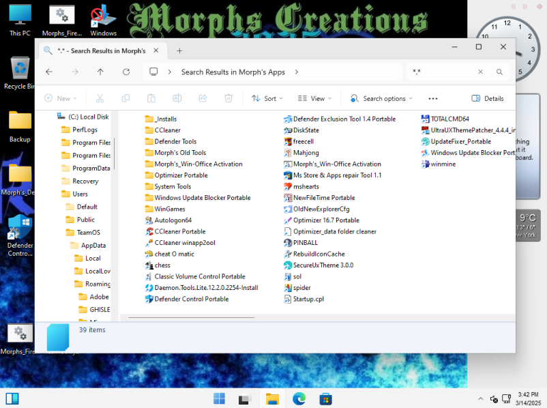Open the View dropdown menu
This screenshot has height=408, width=547.
(314, 98)
